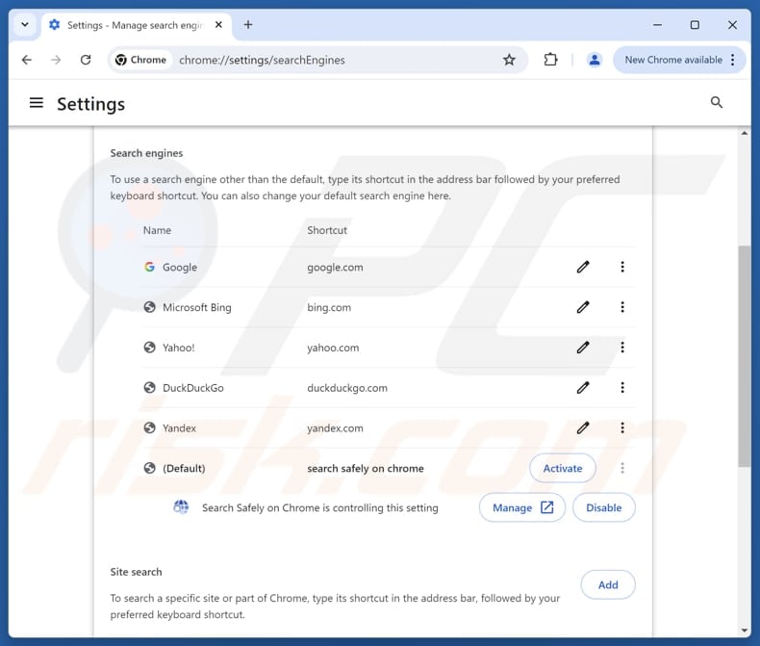Viewport: 760px width, 646px height.
Task: Open the Settings hamburger menu
Action: [x=37, y=103]
